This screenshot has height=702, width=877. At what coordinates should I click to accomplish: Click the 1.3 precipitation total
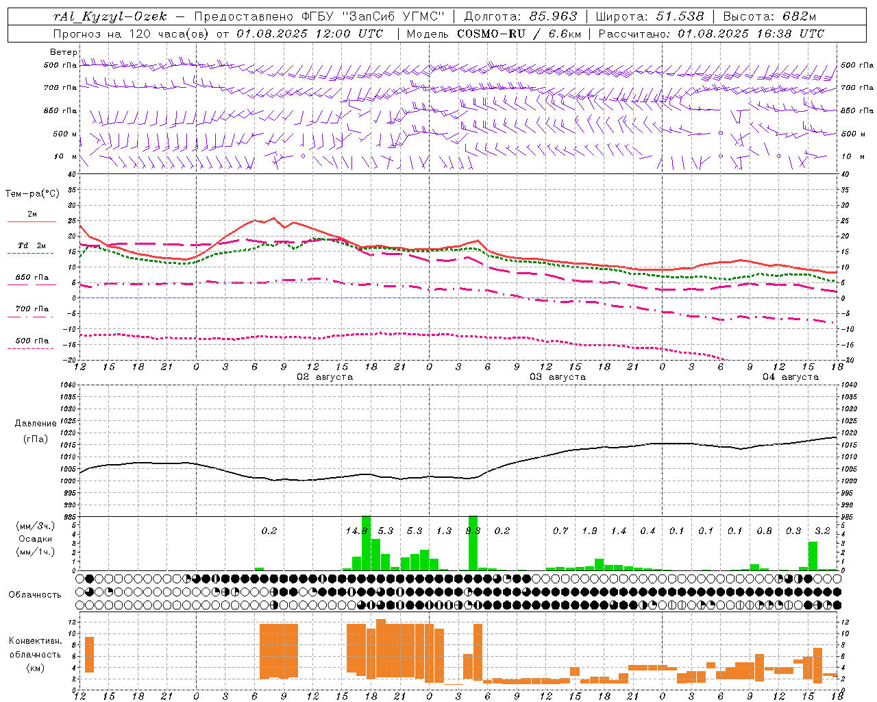point(444,531)
